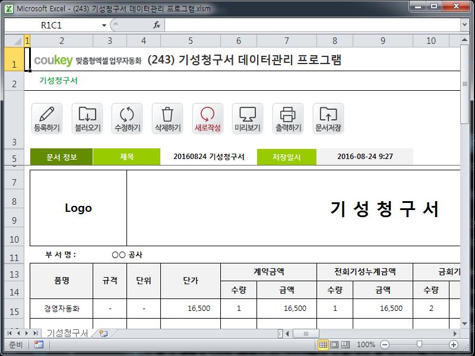
Task: Click the macro record icon in status bar
Action: point(39,345)
